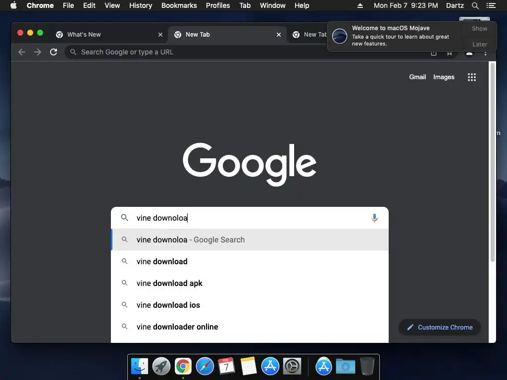507x380 pixels.
Task: Open the App Store in the Dock
Action: 270,367
